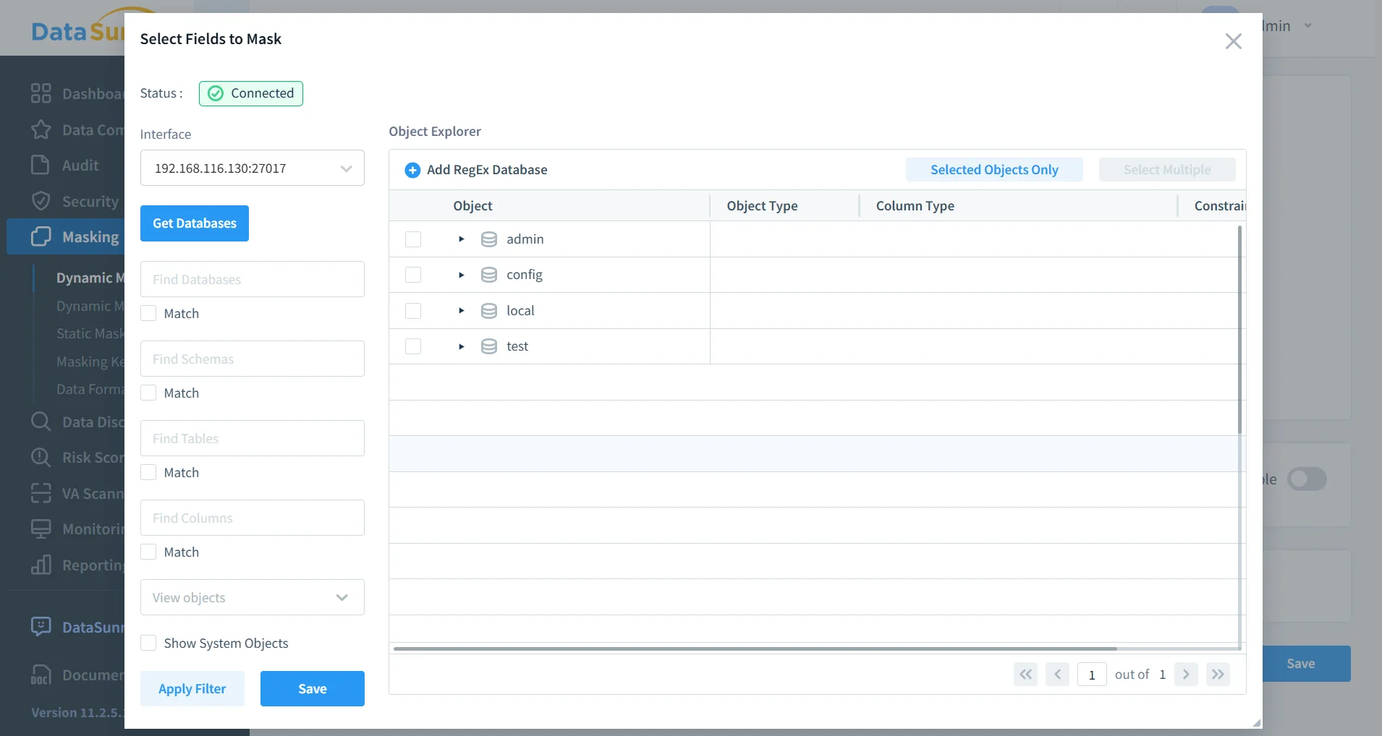The width and height of the screenshot is (1382, 736).
Task: Open the Reporting chart icon
Action: point(41,565)
